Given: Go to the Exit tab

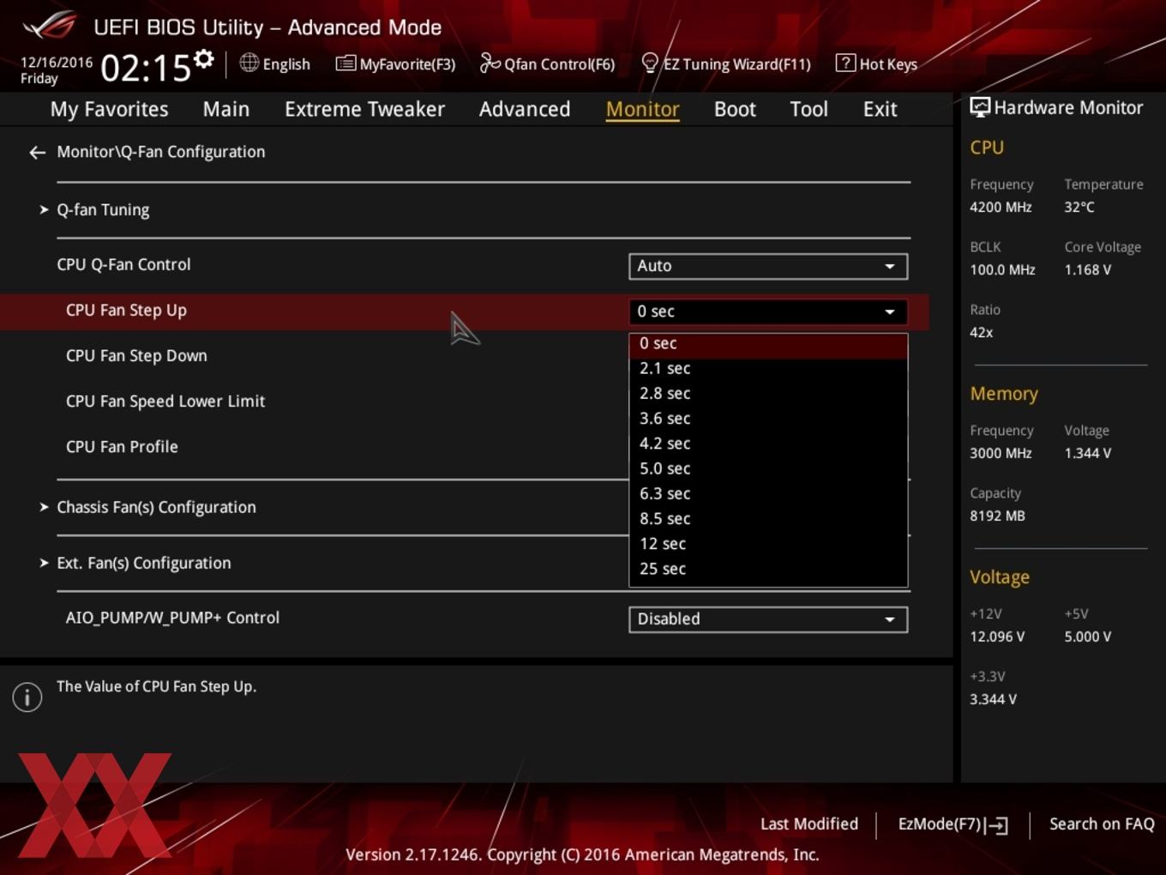Looking at the screenshot, I should tap(880, 109).
